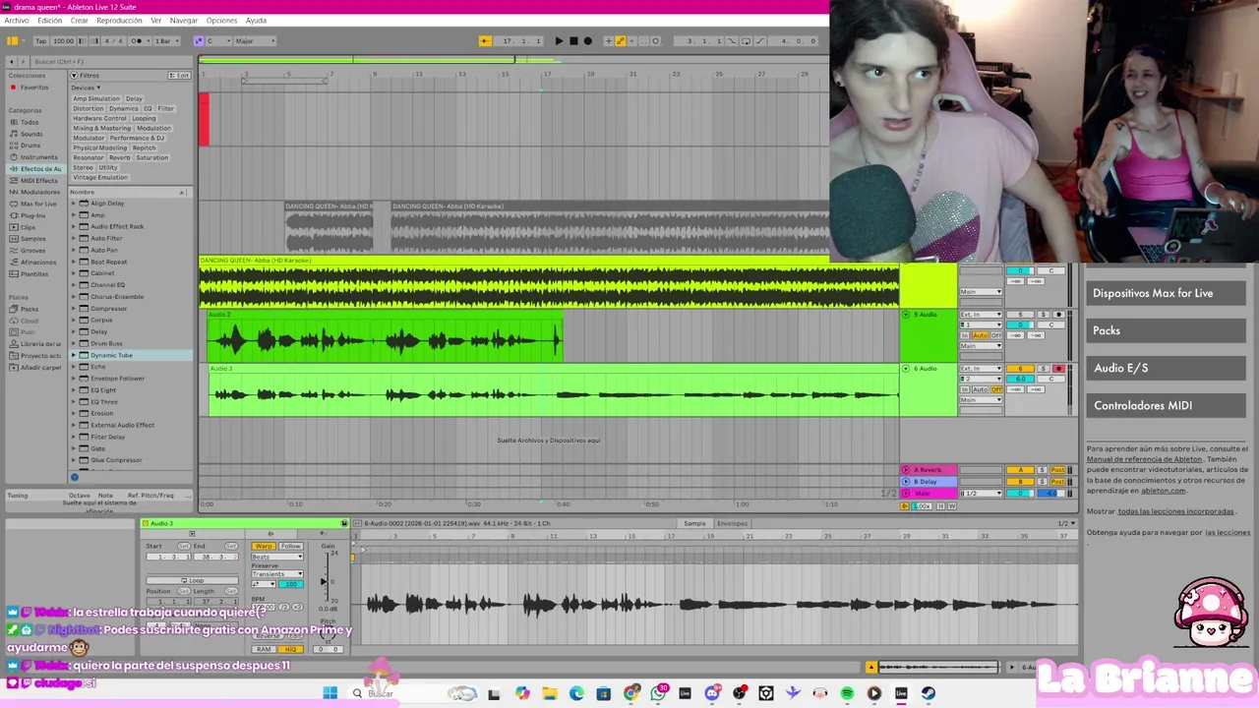Select the Sounds category icon
Viewport: 1259px width, 708px height.
pos(14,134)
